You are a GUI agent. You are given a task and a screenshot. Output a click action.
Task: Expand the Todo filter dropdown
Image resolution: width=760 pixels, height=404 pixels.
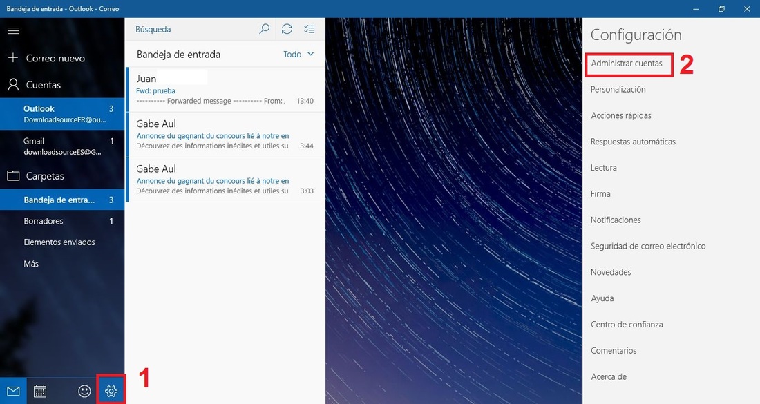[298, 55]
